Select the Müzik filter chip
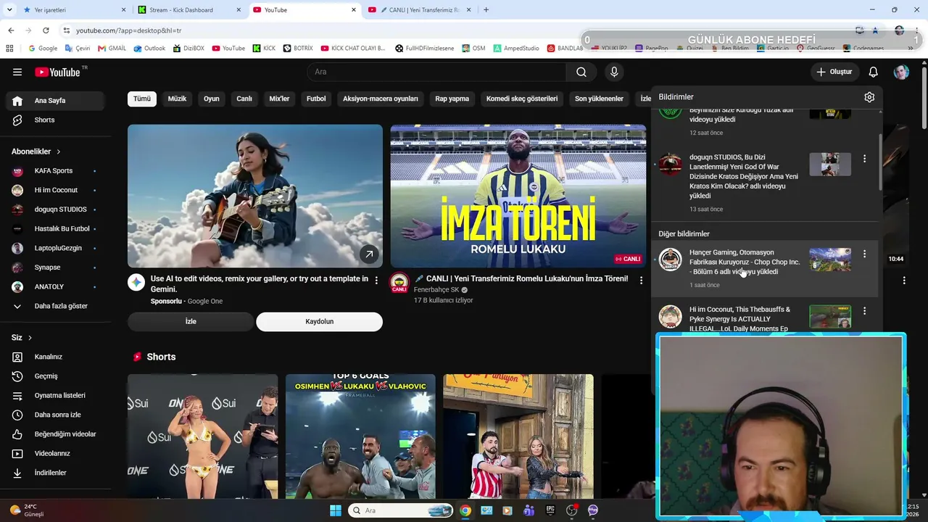The image size is (928, 522). pyautogui.click(x=178, y=99)
